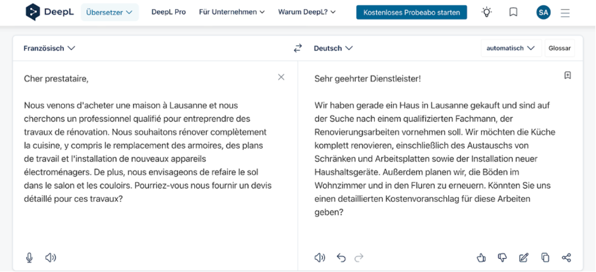Open the Übersetzer dropdown

[x=110, y=12]
